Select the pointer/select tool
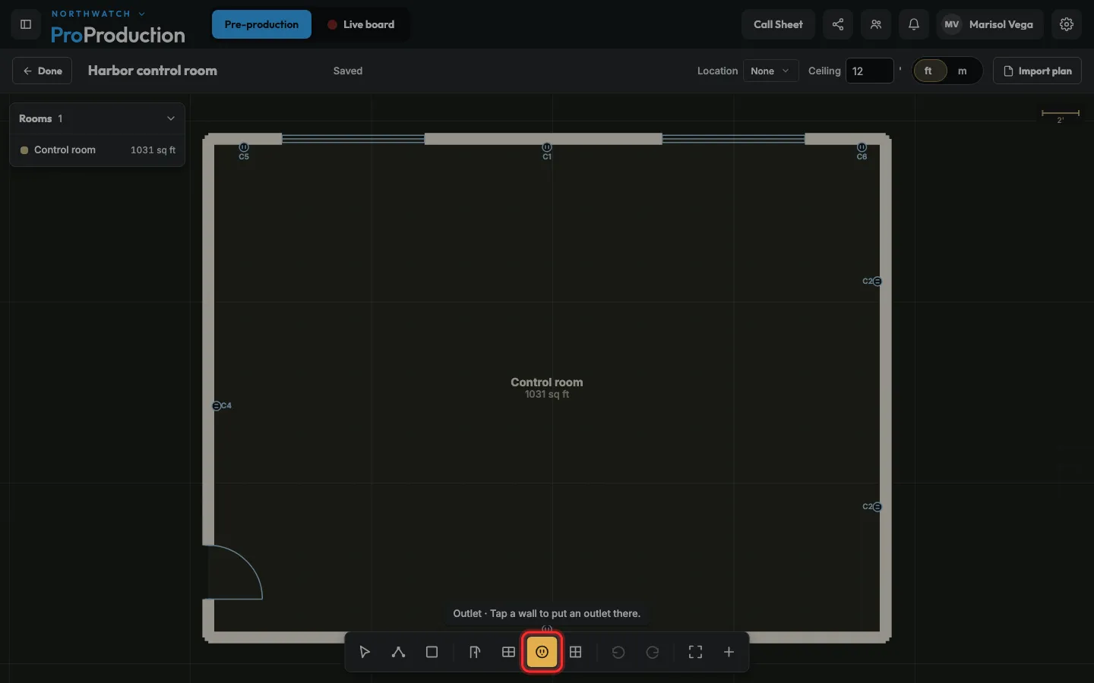The image size is (1094, 683). (365, 652)
